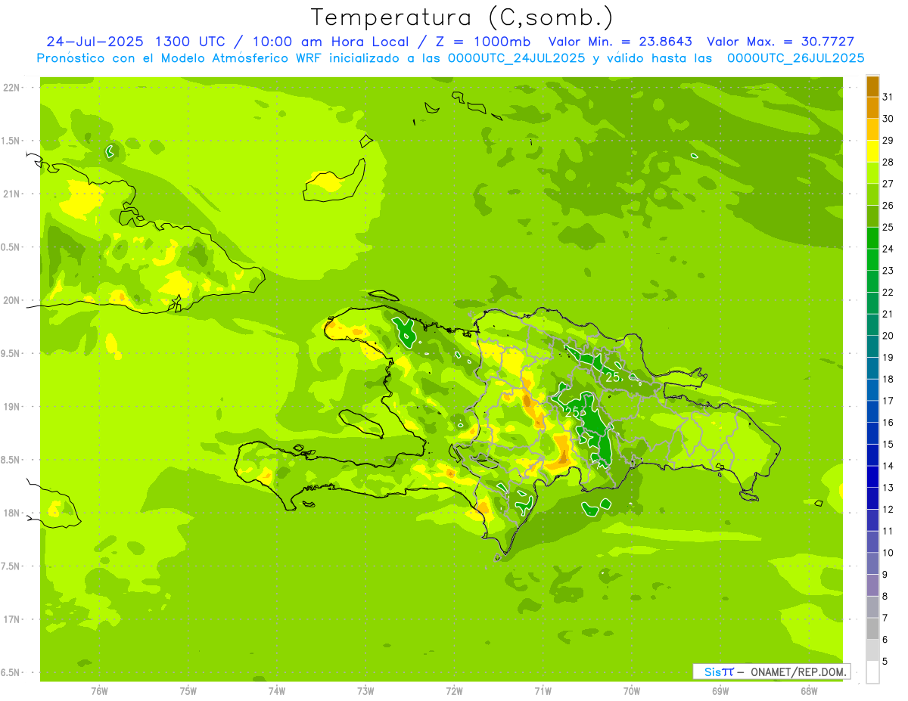Select the date text "24-Jul-2025"

tap(96, 42)
